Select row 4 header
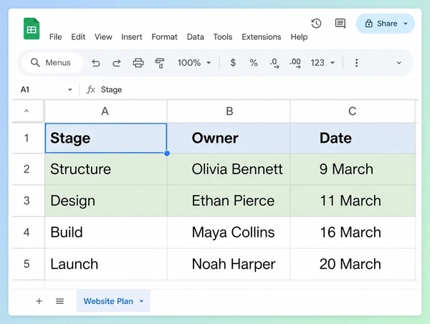The width and height of the screenshot is (430, 324). pos(28,232)
